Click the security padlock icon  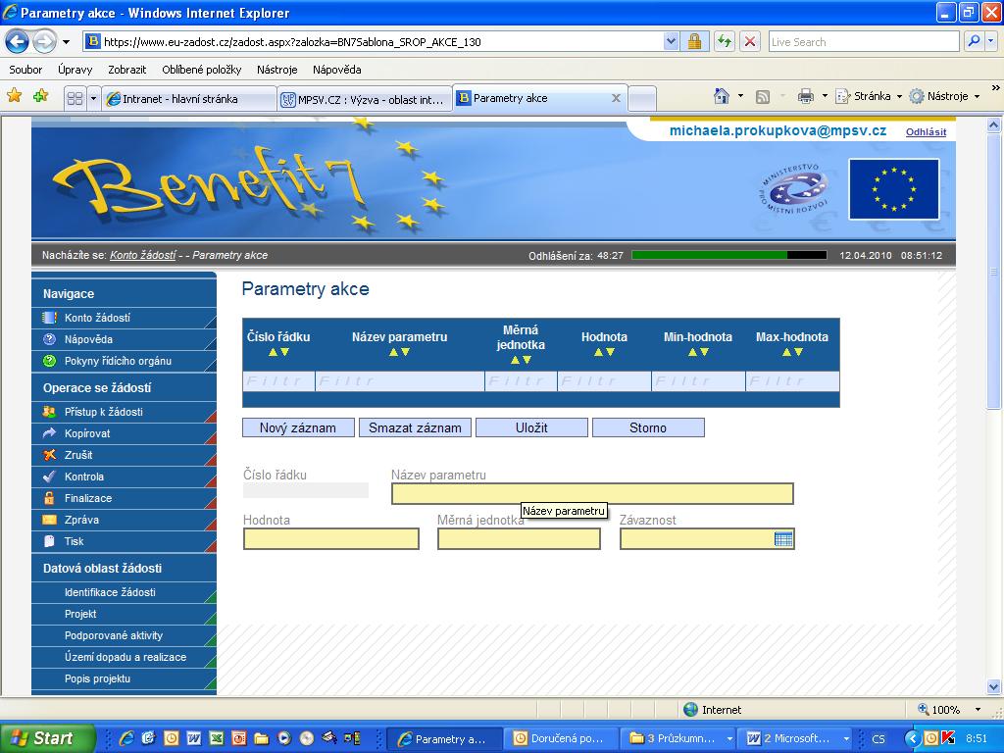[x=694, y=42]
